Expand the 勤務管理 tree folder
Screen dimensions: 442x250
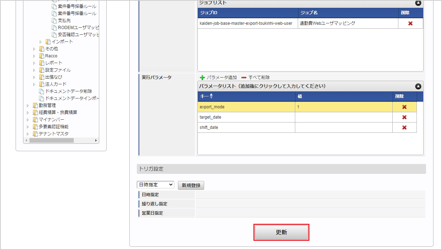tap(28, 106)
